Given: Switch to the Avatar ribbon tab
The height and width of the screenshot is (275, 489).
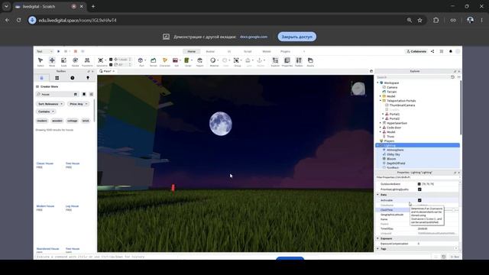Looking at the screenshot, I should [x=210, y=51].
